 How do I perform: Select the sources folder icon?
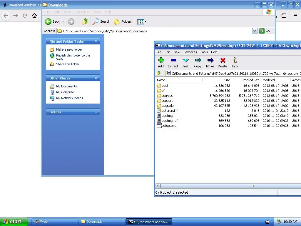[159, 96]
